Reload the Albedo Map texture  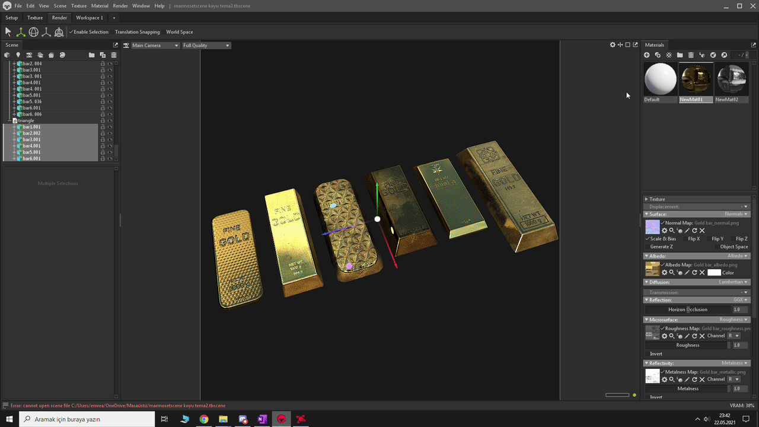pos(694,273)
